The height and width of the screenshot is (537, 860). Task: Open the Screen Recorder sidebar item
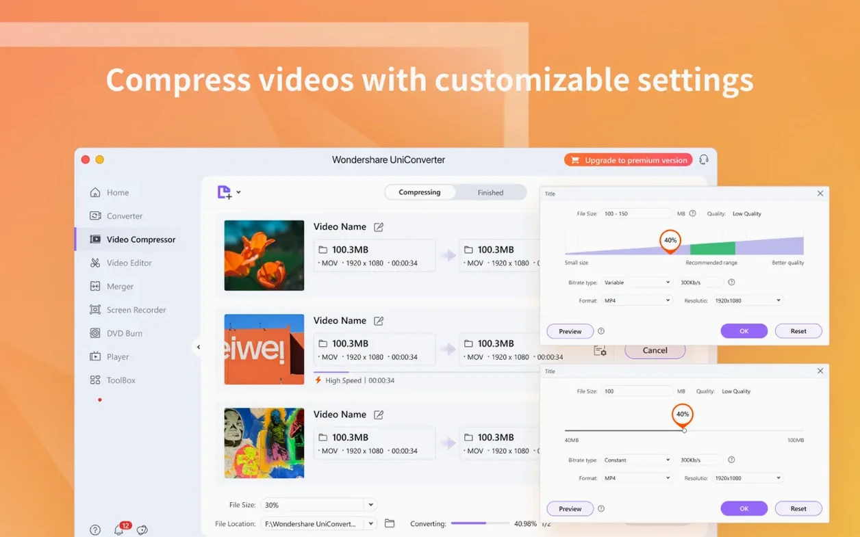[x=128, y=310]
